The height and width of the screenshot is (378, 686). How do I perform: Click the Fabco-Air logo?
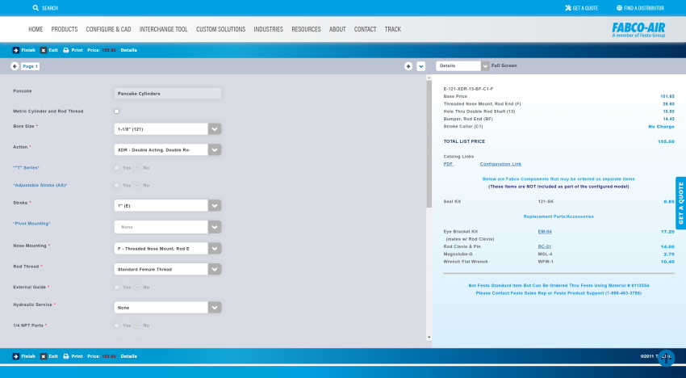[x=638, y=29]
